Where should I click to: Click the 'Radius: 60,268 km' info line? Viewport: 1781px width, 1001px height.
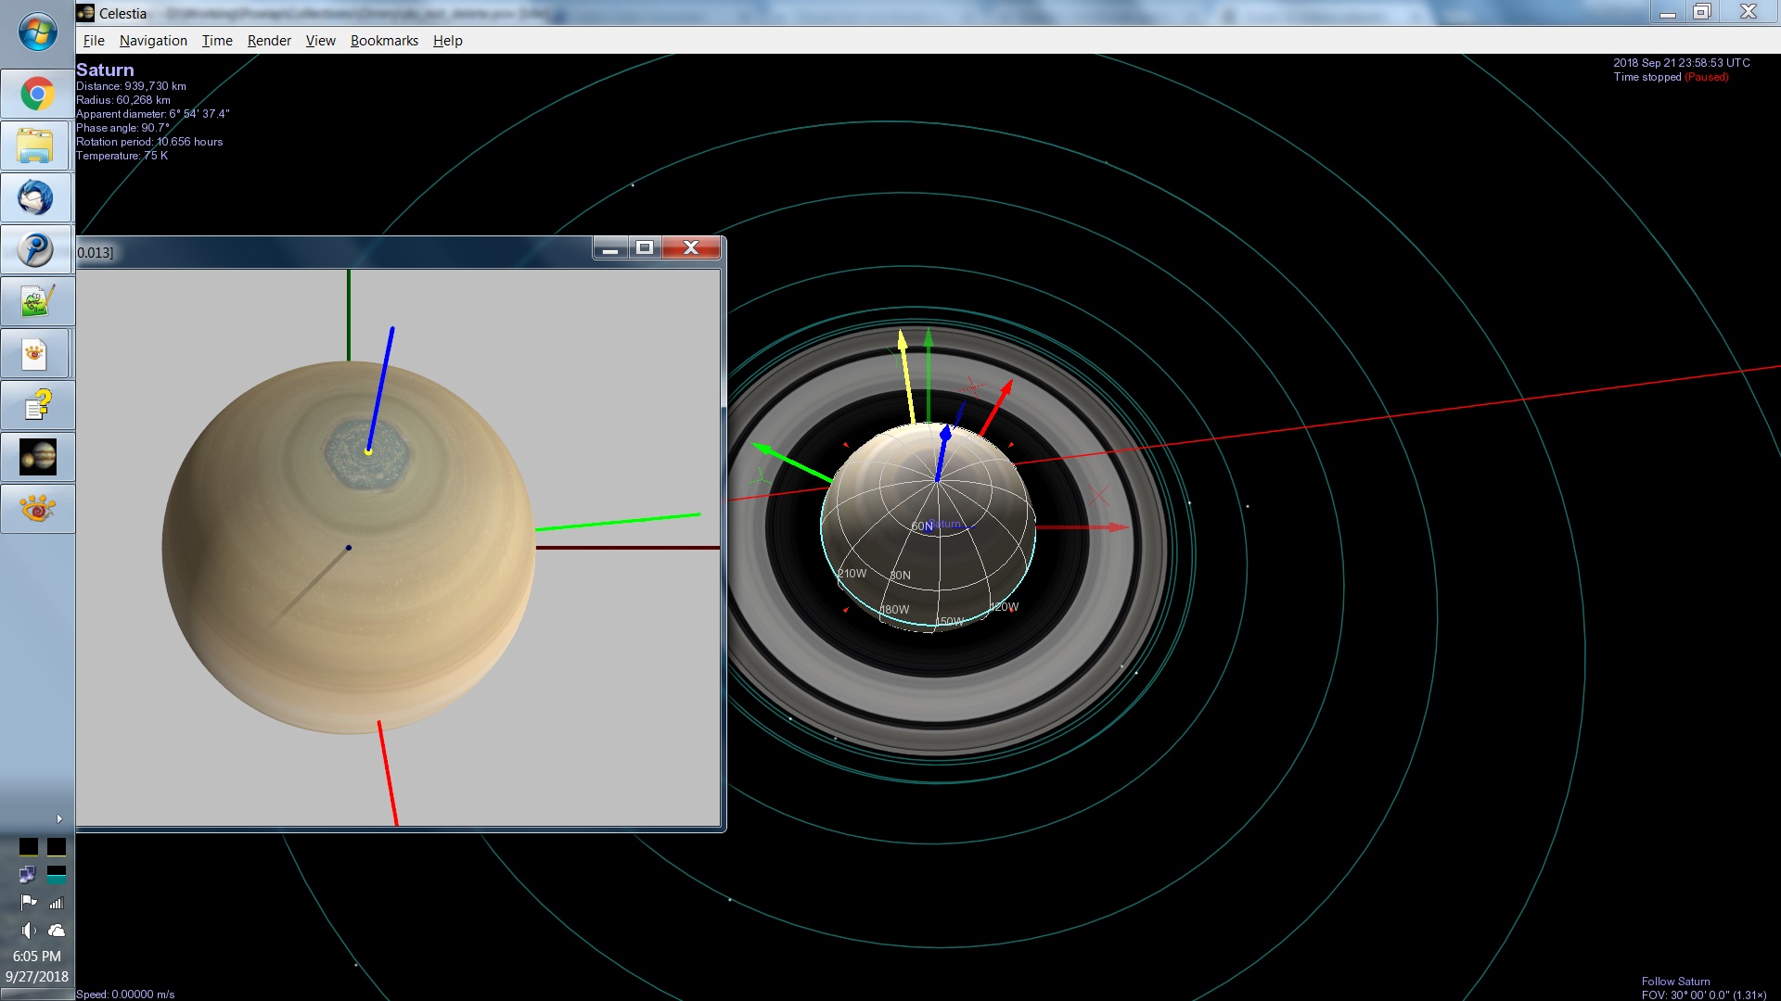(x=123, y=100)
